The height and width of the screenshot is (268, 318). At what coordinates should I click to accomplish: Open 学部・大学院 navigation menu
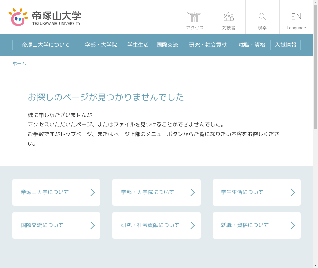click(101, 45)
